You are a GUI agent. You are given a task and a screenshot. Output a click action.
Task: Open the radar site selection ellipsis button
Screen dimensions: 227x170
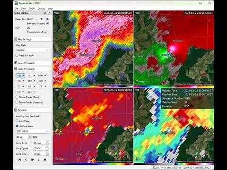[36, 19]
